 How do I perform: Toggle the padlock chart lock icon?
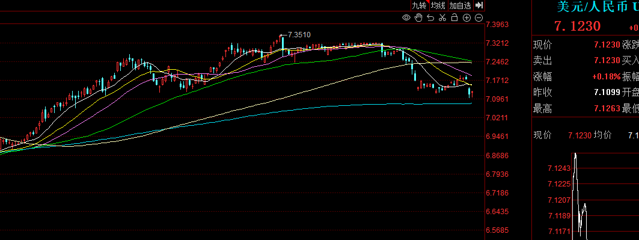click(x=454, y=17)
